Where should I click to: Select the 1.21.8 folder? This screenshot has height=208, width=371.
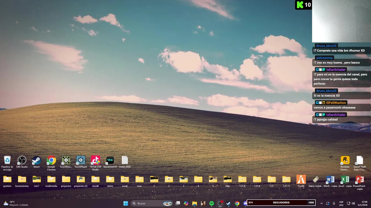[x=242, y=181]
